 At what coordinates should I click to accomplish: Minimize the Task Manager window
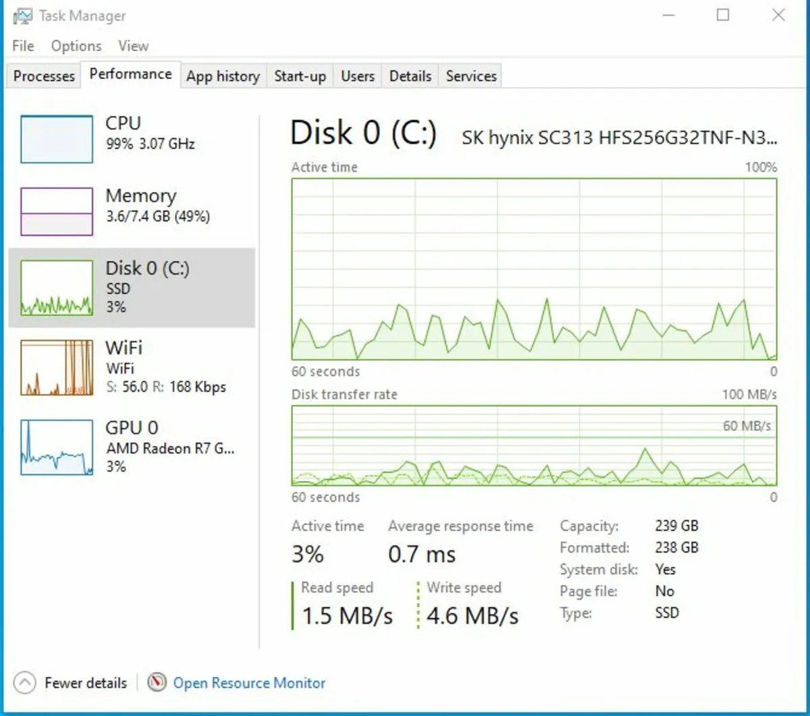(x=668, y=15)
